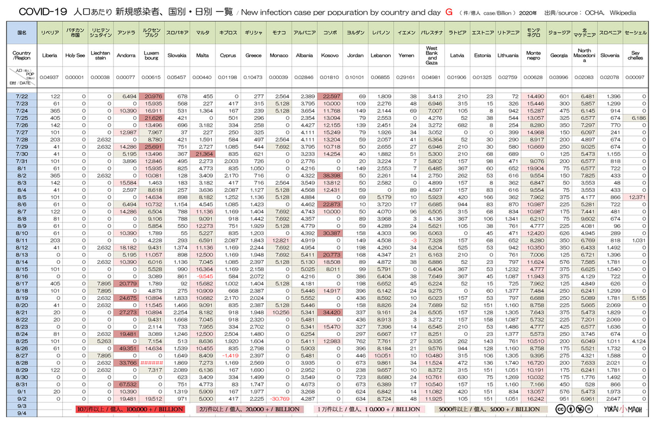Click Montenegro's 19,904 cell on 8/1
This screenshot has width=655, height=421.
533,169
